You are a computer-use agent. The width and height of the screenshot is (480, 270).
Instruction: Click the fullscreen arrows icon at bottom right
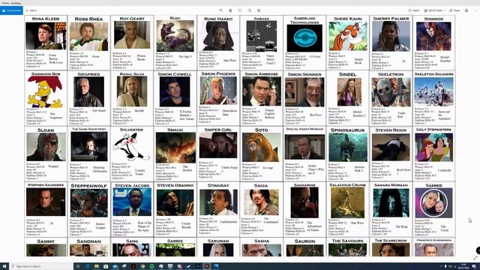[475, 258]
